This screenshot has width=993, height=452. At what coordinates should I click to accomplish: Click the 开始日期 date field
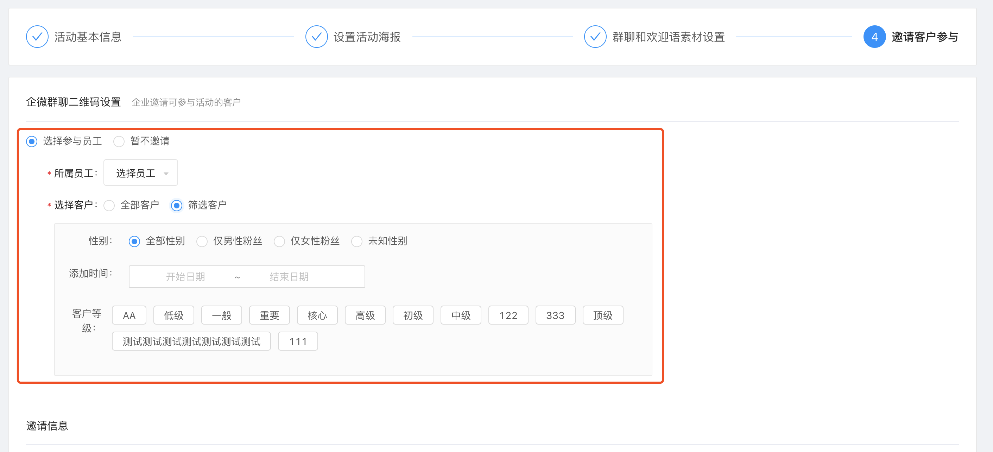tap(185, 277)
